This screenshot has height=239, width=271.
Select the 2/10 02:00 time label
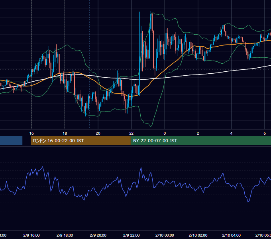pos(198,235)
